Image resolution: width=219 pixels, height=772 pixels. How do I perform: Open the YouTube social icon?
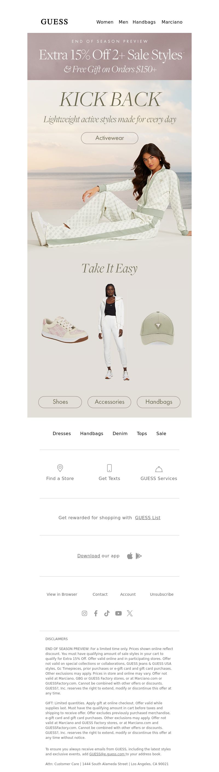pyautogui.click(x=119, y=613)
